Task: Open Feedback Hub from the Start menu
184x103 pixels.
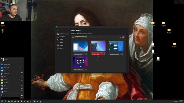Action: [11, 74]
